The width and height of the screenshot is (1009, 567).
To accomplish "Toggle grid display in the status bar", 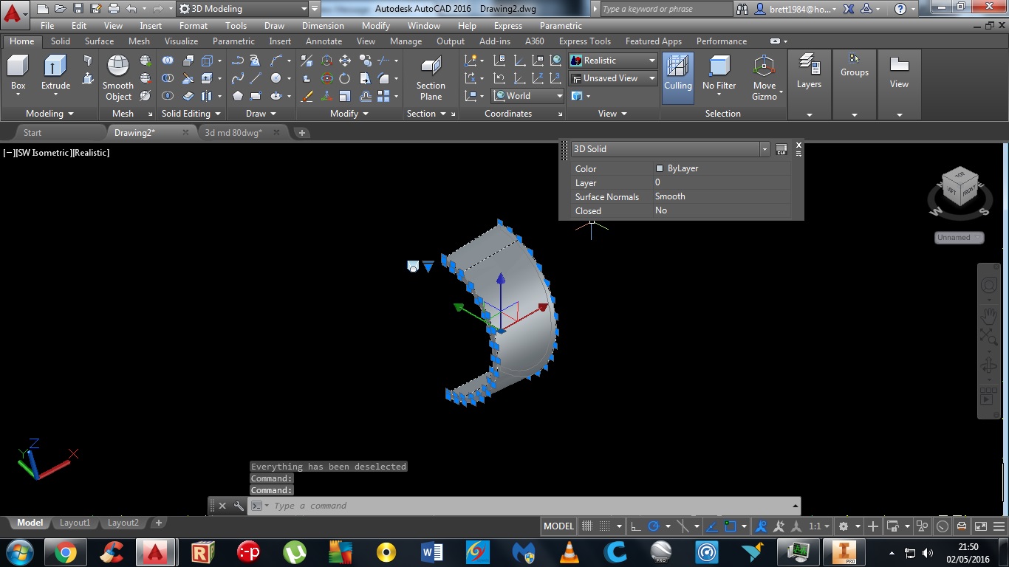I will point(586,526).
